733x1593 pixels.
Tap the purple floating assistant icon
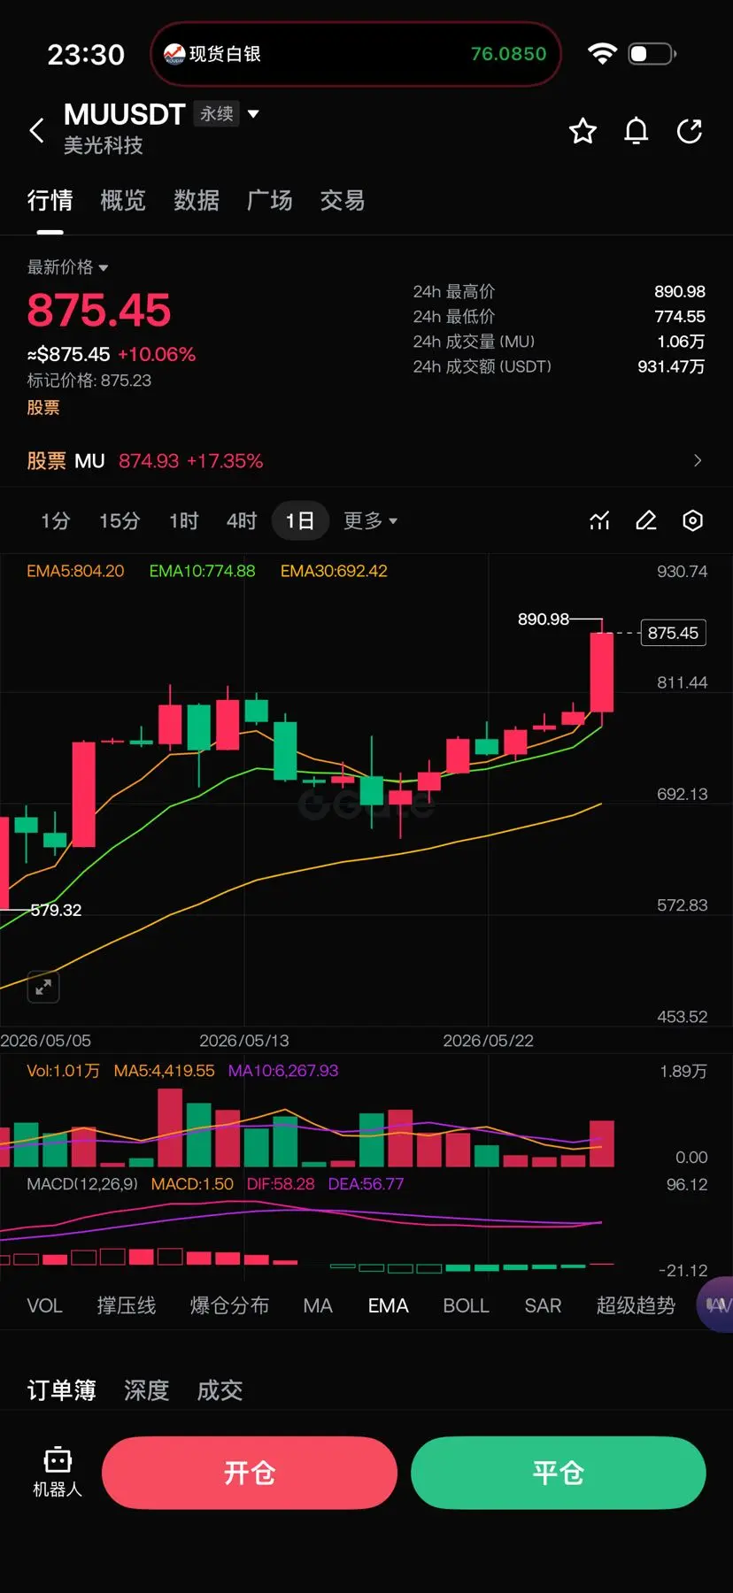[716, 1304]
